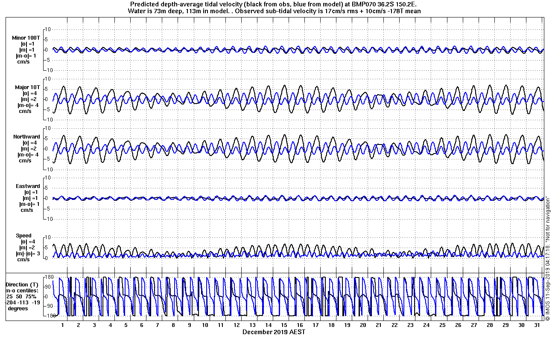Click day '10' on the date axis
Image resolution: width=555 pixels, height=341 pixels.
point(205,325)
